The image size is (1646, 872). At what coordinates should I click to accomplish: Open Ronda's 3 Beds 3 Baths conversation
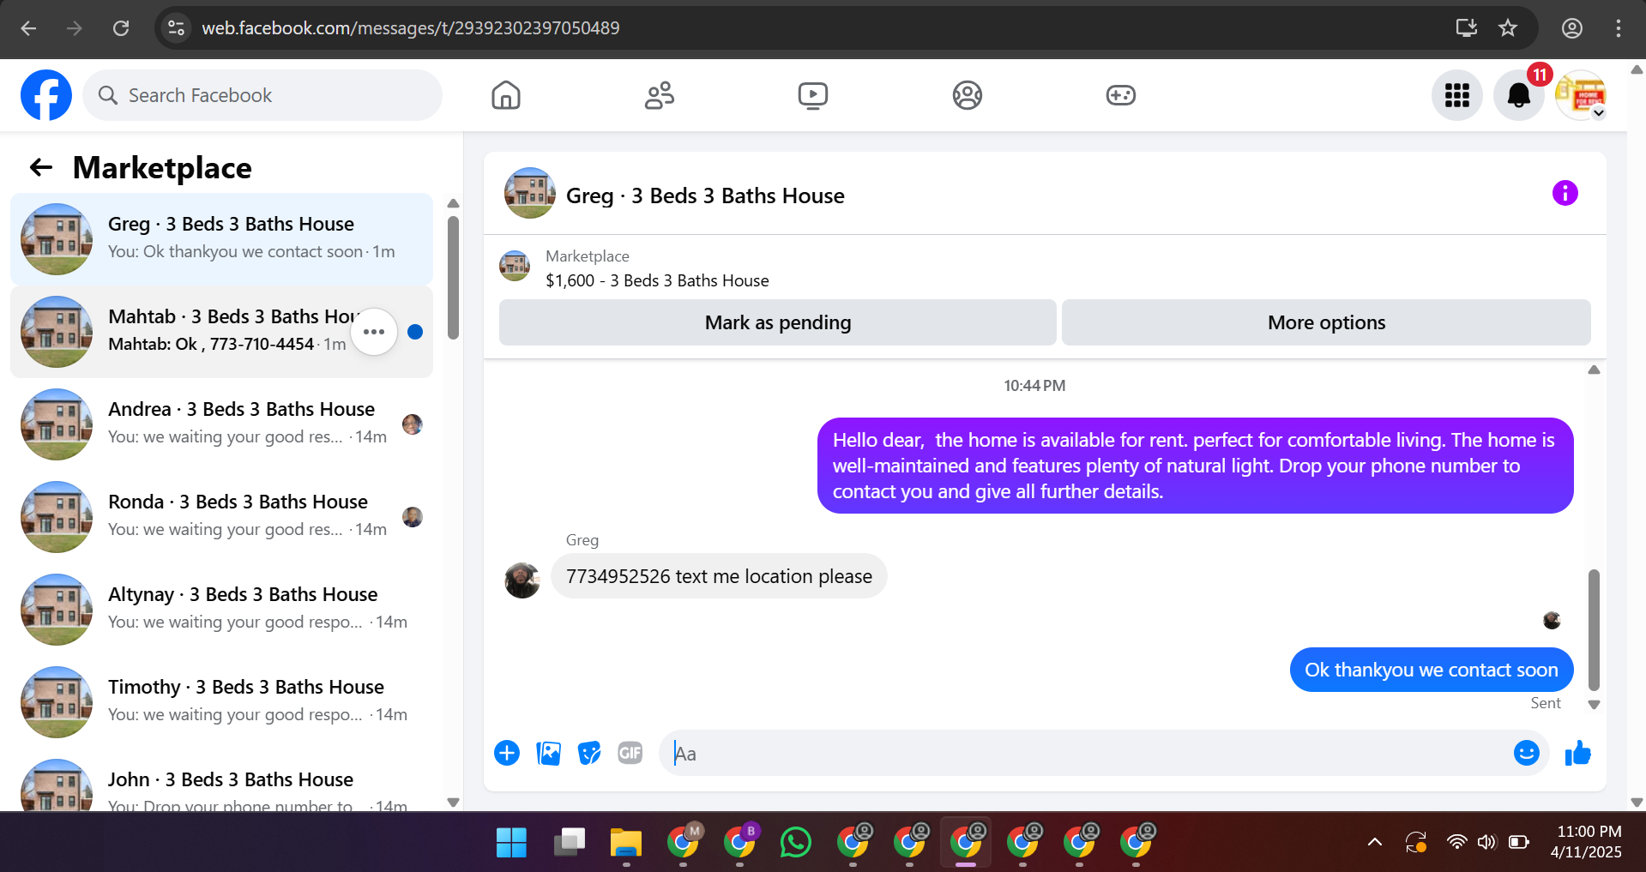click(x=221, y=516)
